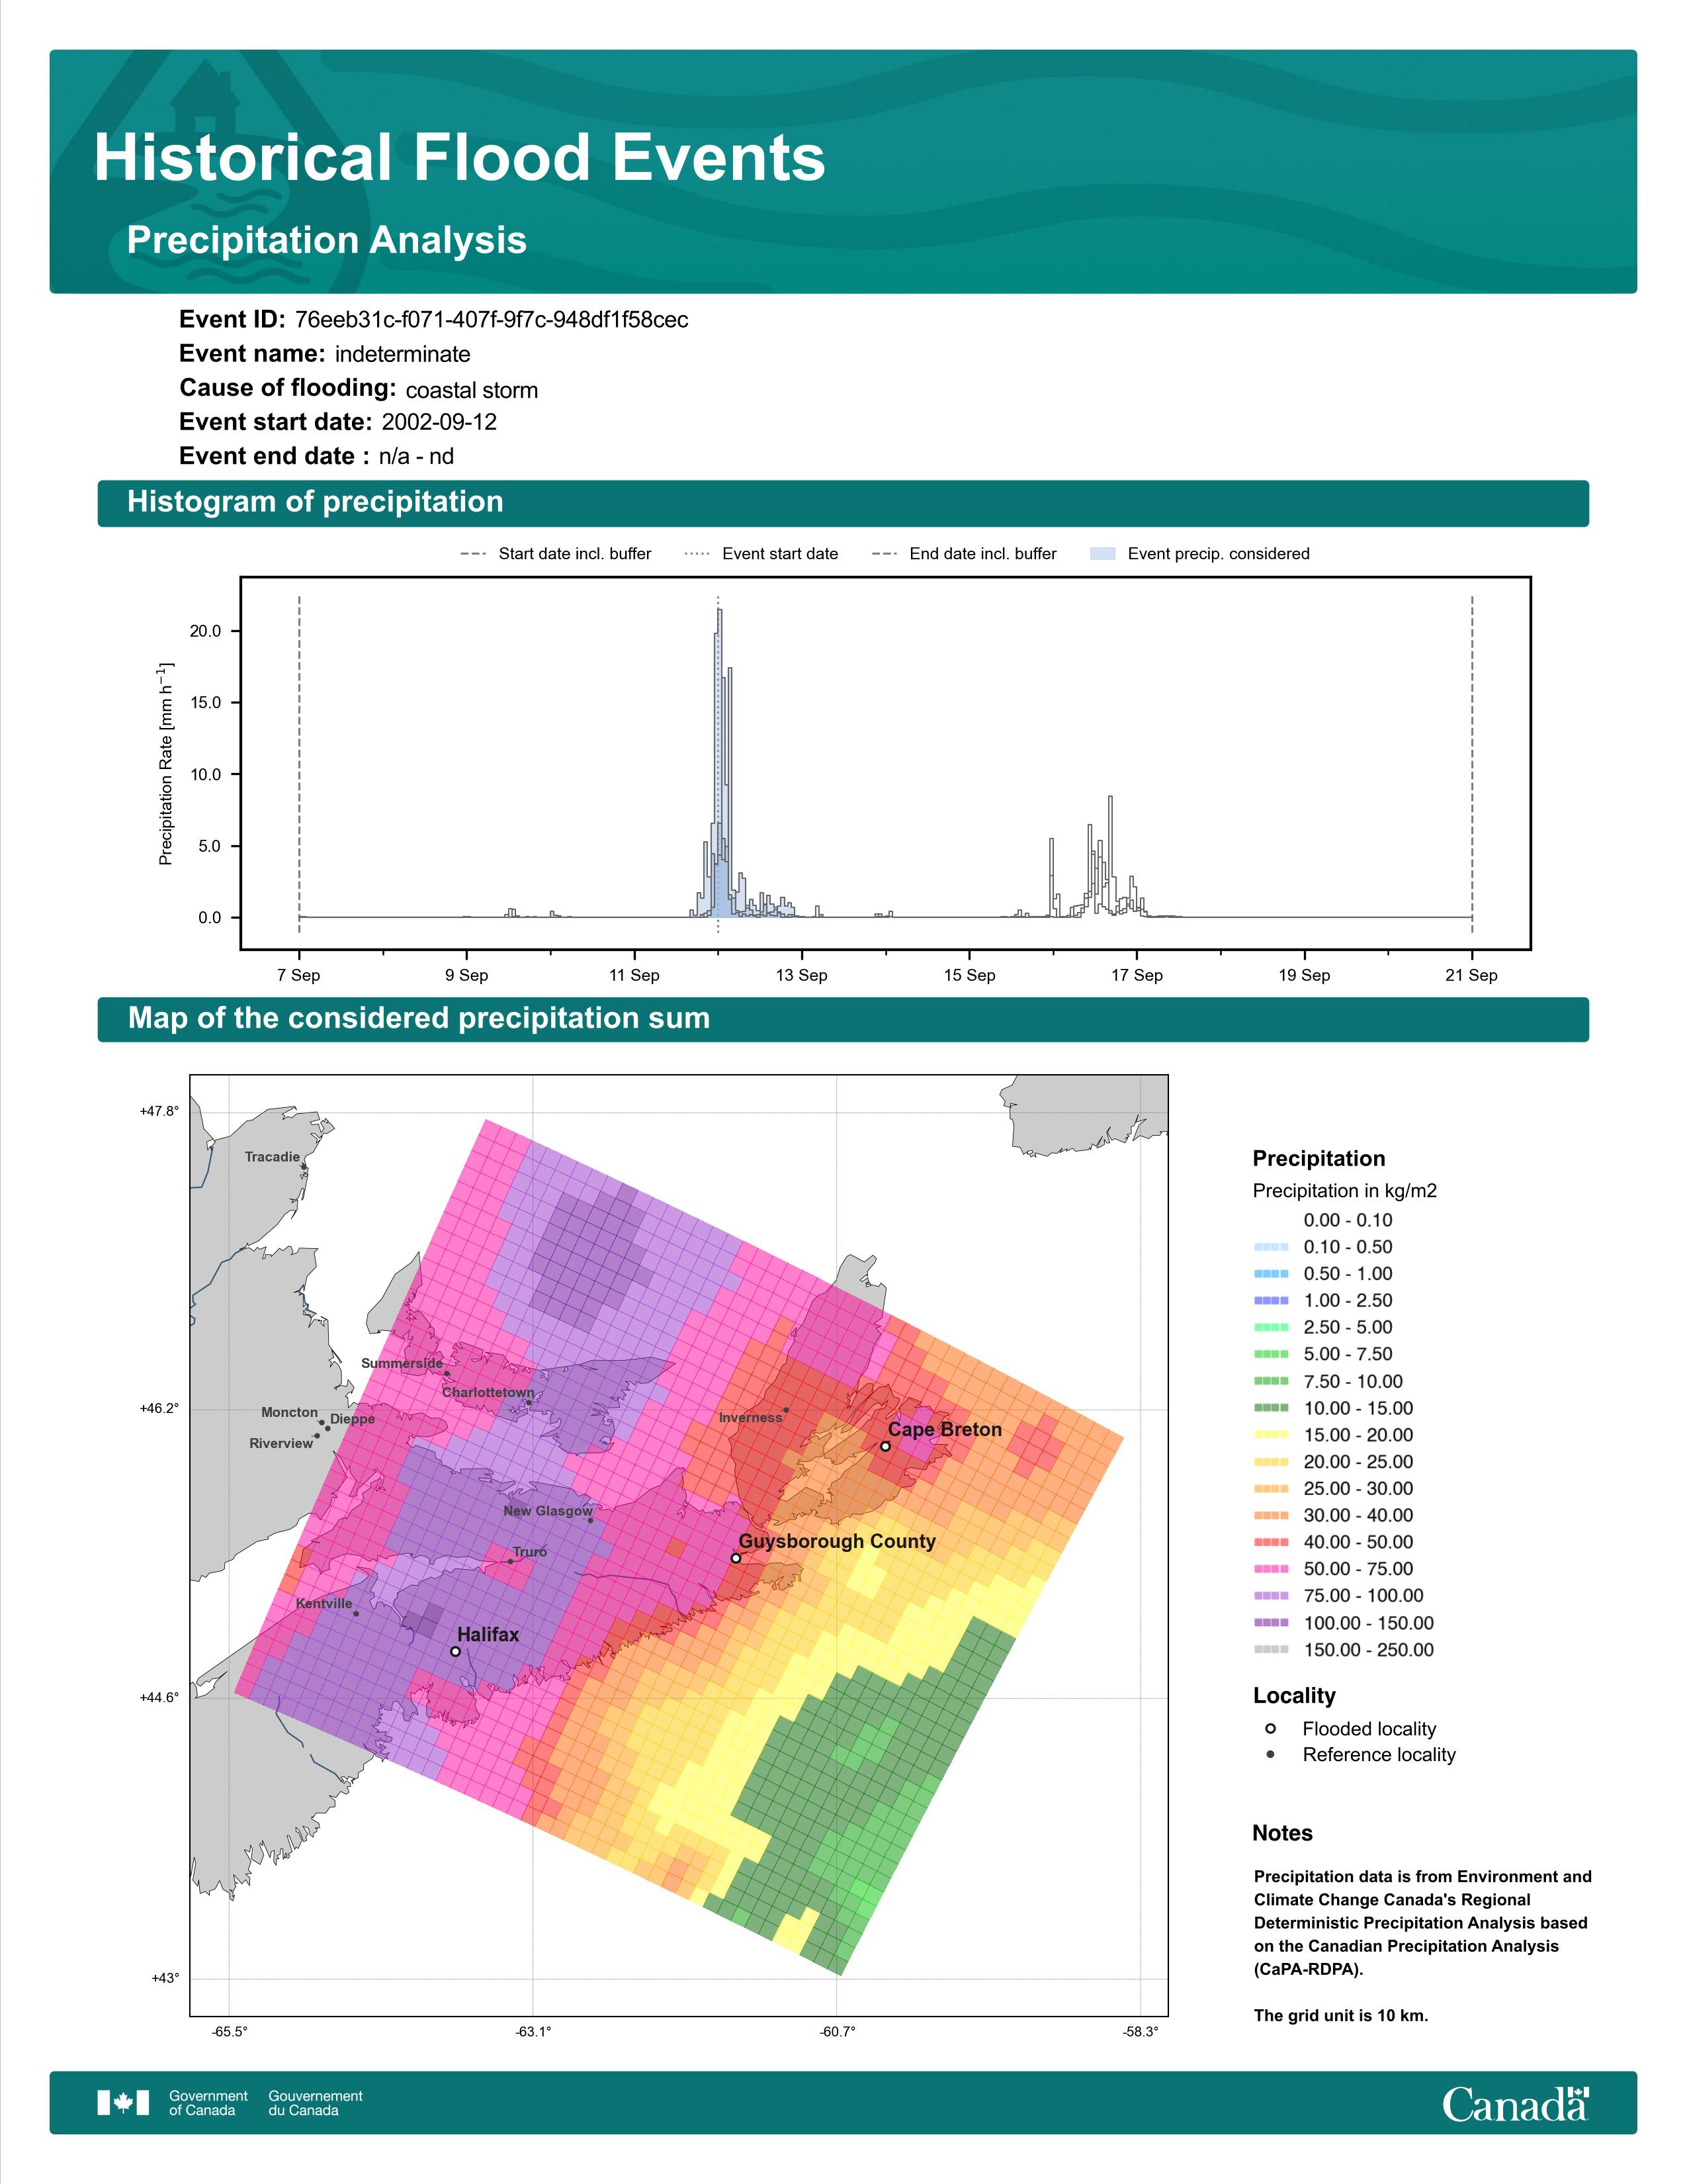Click the 30.00 - 40.00 legend swatch

1272,1516
